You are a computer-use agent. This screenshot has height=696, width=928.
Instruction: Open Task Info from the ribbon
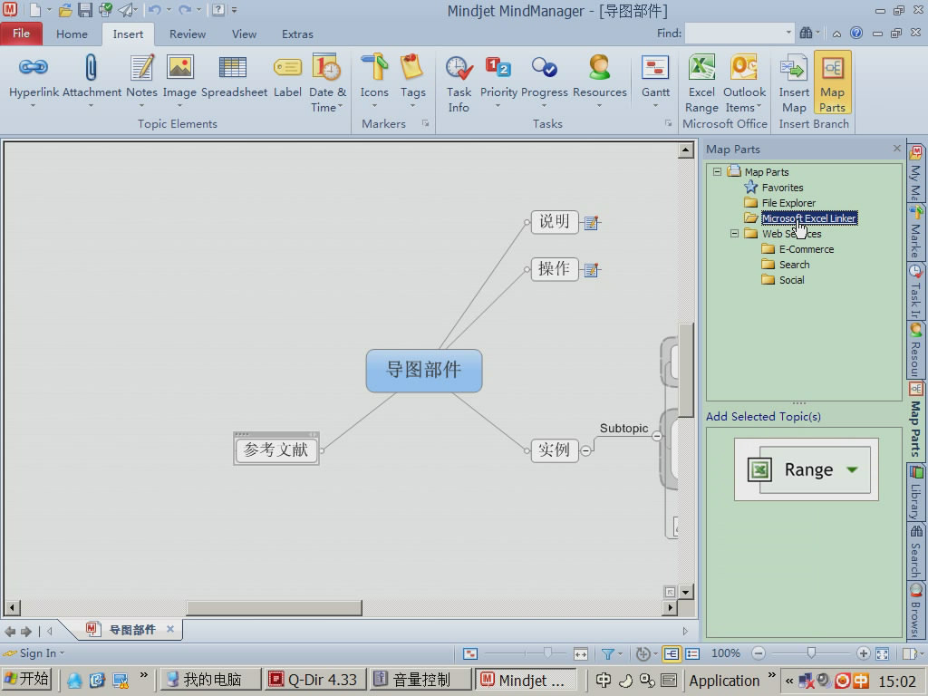[459, 82]
